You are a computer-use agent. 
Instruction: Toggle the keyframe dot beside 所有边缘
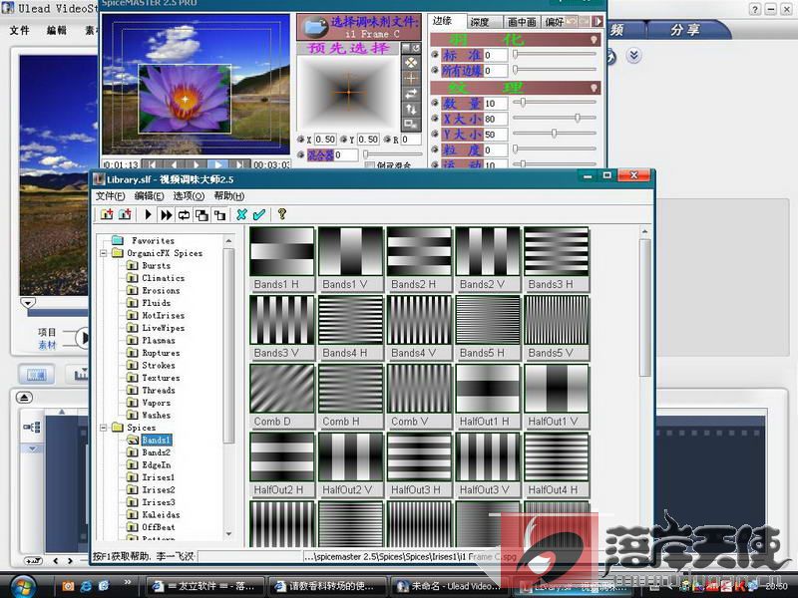pos(435,70)
